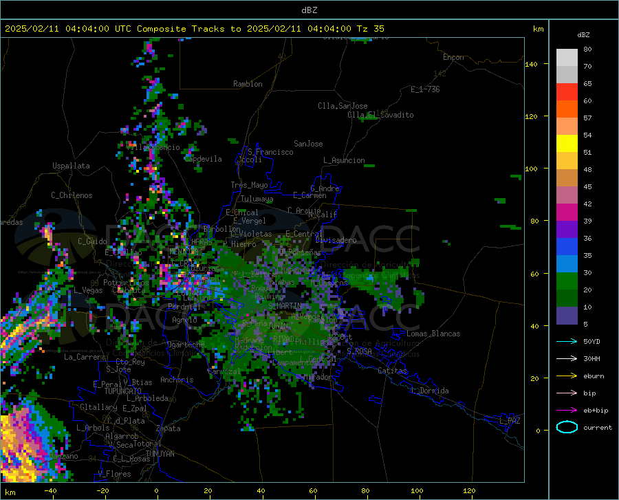Pick the bright yellow 51–54 dBZ swatch
Image resolution: width=619 pixels, height=500 pixels.
pos(567,144)
